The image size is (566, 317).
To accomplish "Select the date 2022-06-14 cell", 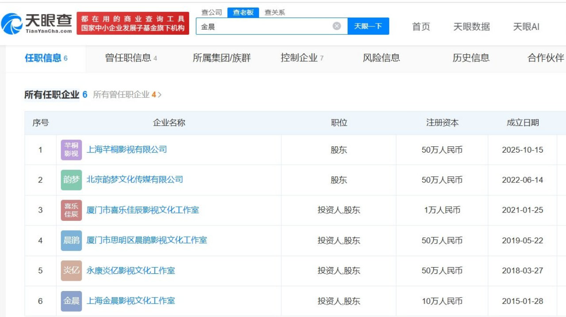I will point(523,180).
